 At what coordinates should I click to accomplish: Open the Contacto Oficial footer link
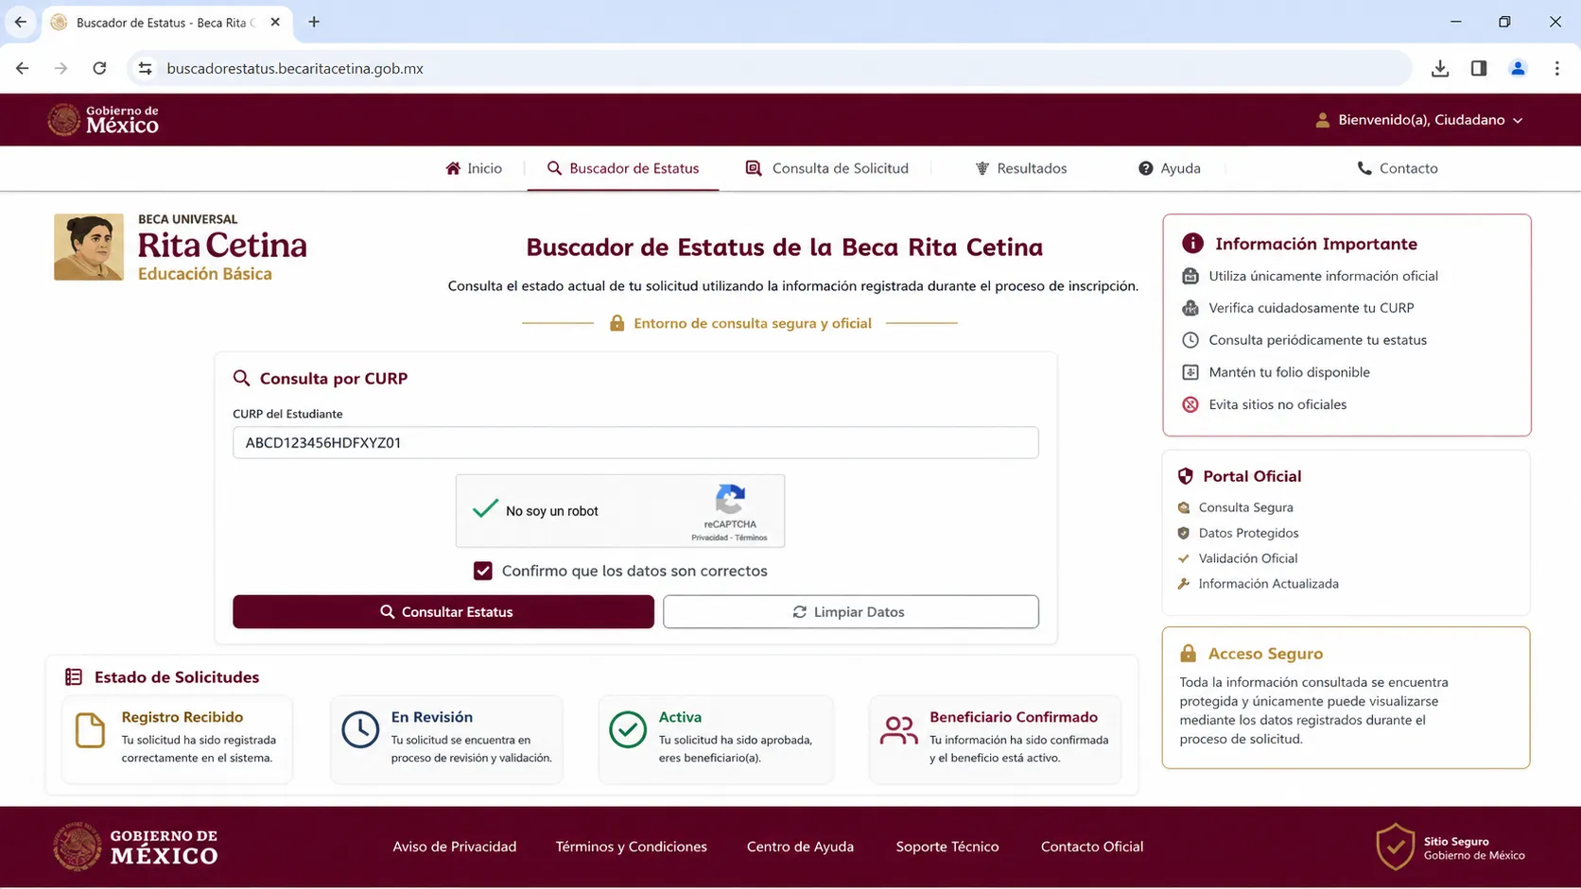click(1092, 846)
